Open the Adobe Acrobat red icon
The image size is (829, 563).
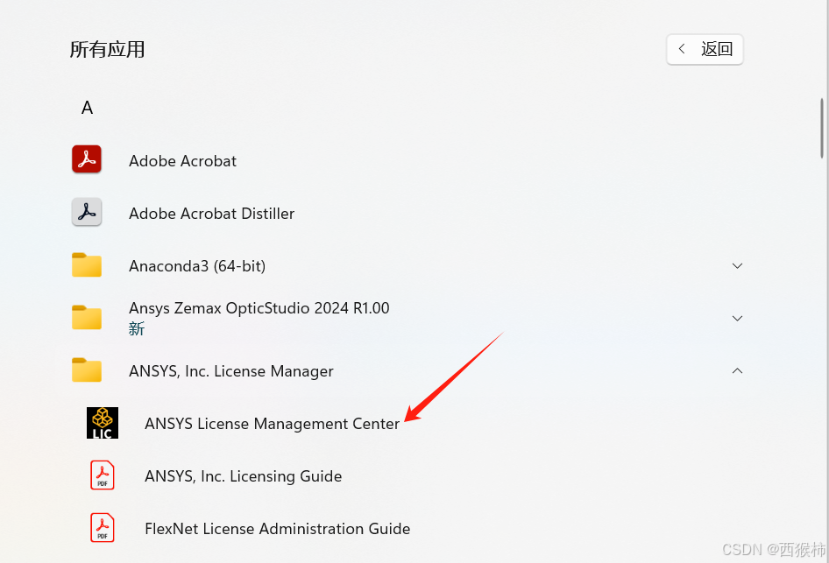pos(87,159)
